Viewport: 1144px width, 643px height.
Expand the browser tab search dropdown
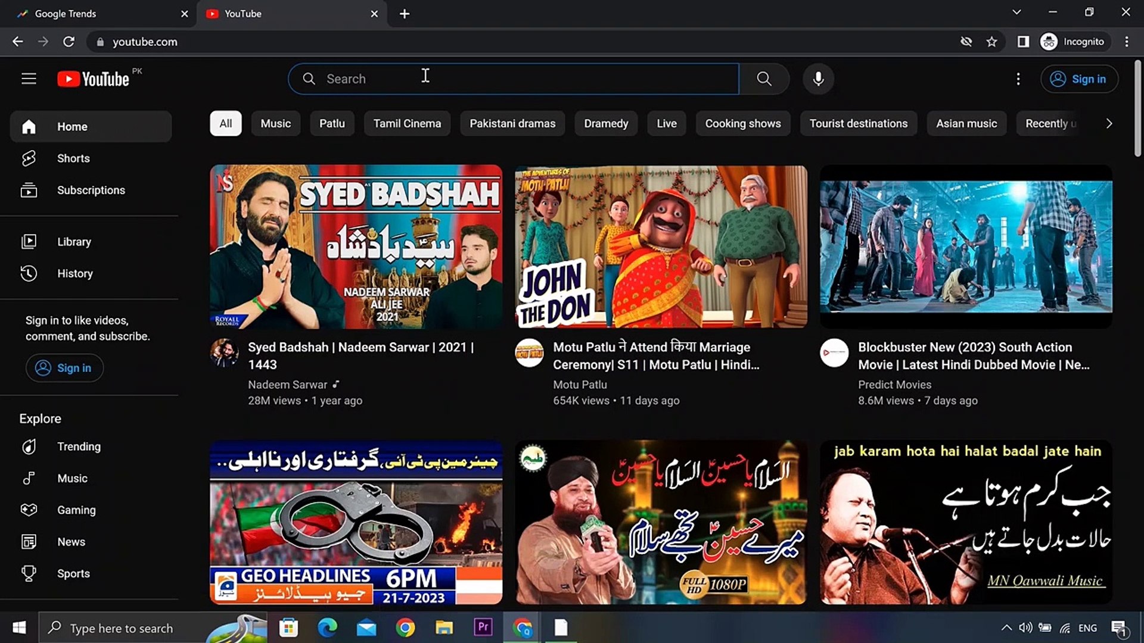pos(1016,12)
